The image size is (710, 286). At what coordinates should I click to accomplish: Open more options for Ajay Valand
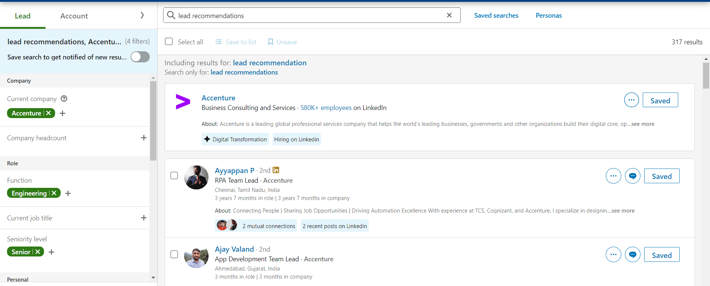[613, 255]
